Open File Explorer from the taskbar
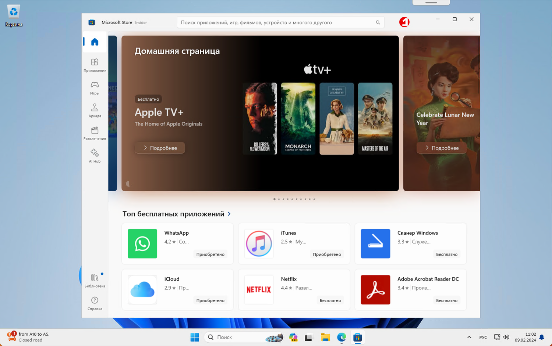This screenshot has width=552, height=346. 325,337
